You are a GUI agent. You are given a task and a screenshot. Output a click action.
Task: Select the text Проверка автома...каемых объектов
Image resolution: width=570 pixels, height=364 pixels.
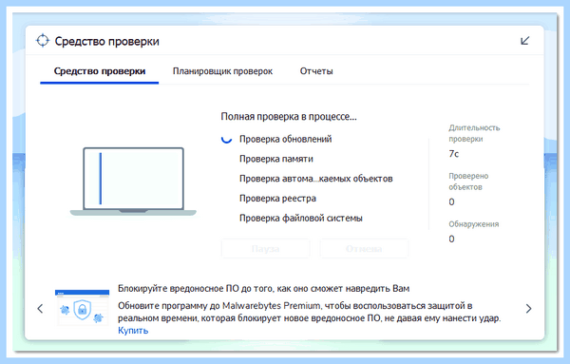(x=316, y=179)
